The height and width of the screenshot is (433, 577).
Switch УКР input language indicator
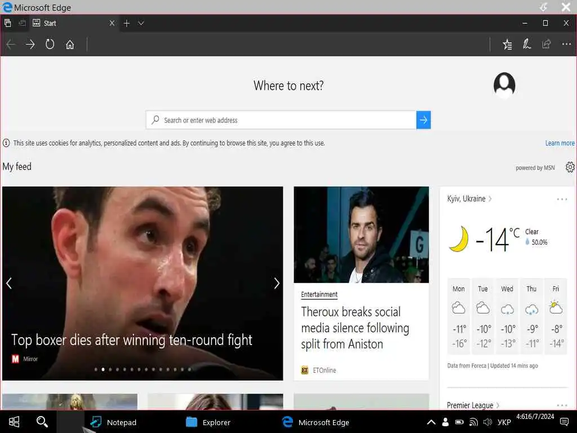[x=504, y=422]
